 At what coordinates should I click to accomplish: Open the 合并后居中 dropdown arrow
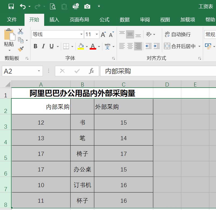(200, 46)
